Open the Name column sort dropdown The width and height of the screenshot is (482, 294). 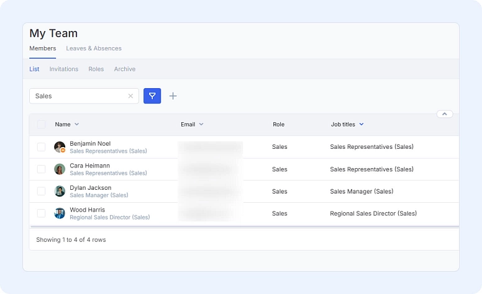pyautogui.click(x=77, y=125)
